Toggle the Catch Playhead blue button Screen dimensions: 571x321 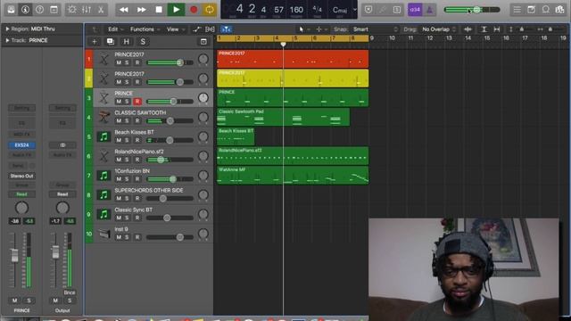pos(226,29)
